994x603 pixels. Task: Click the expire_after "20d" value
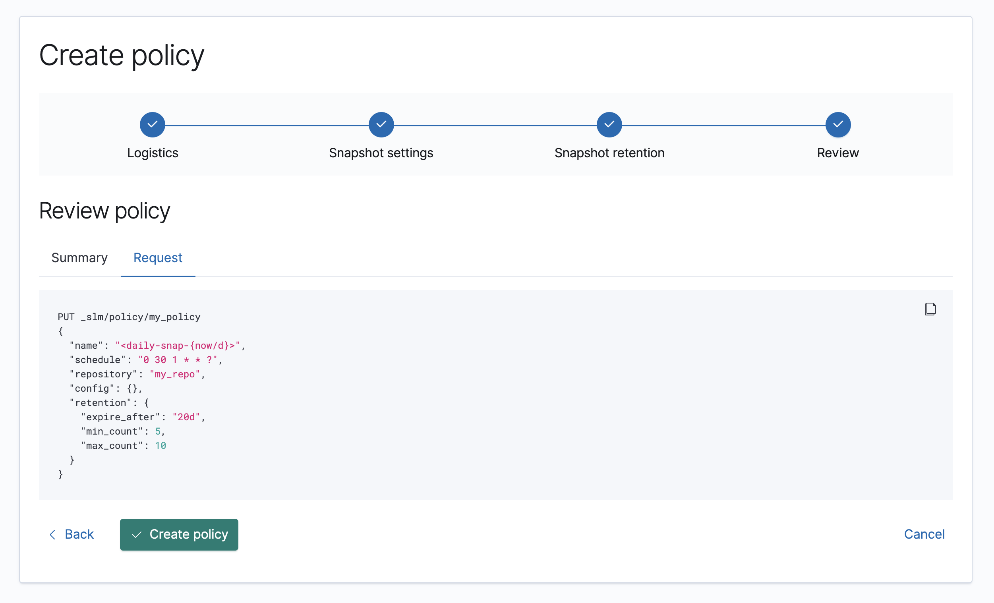point(186,417)
